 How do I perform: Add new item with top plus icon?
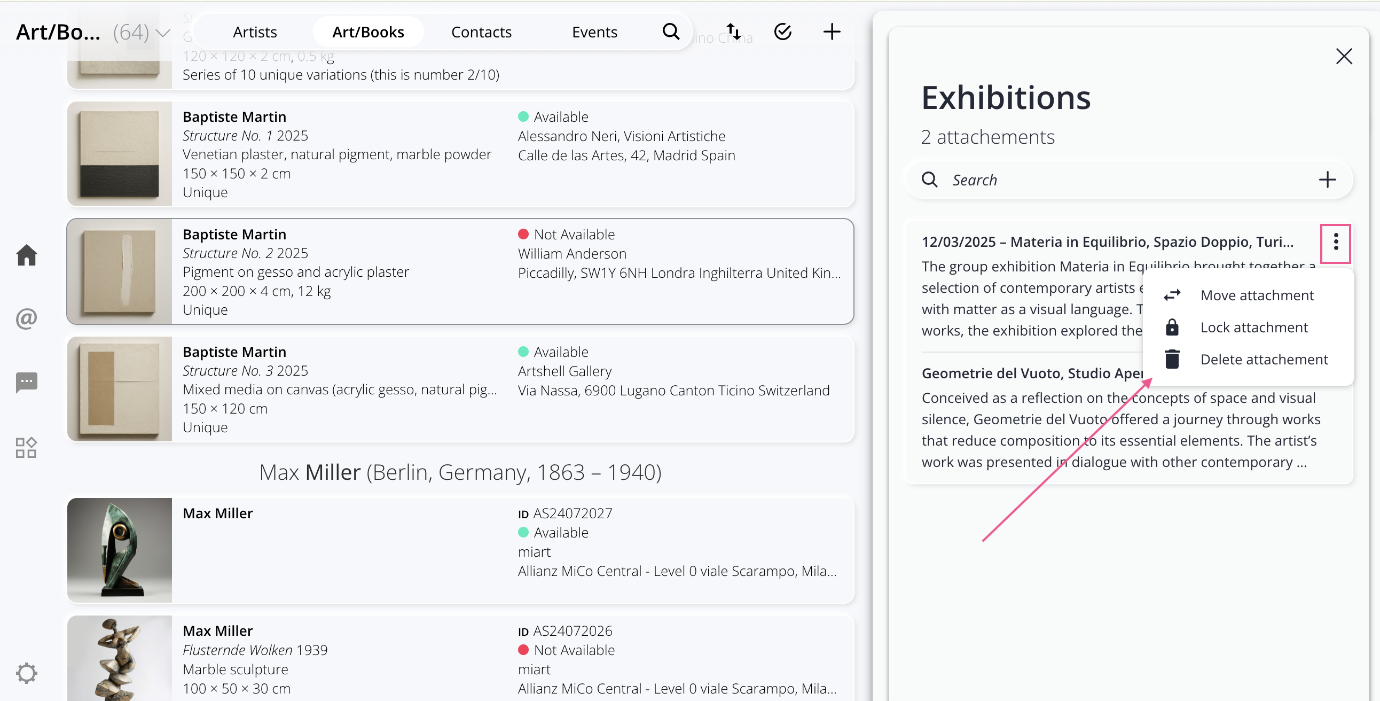[832, 32]
